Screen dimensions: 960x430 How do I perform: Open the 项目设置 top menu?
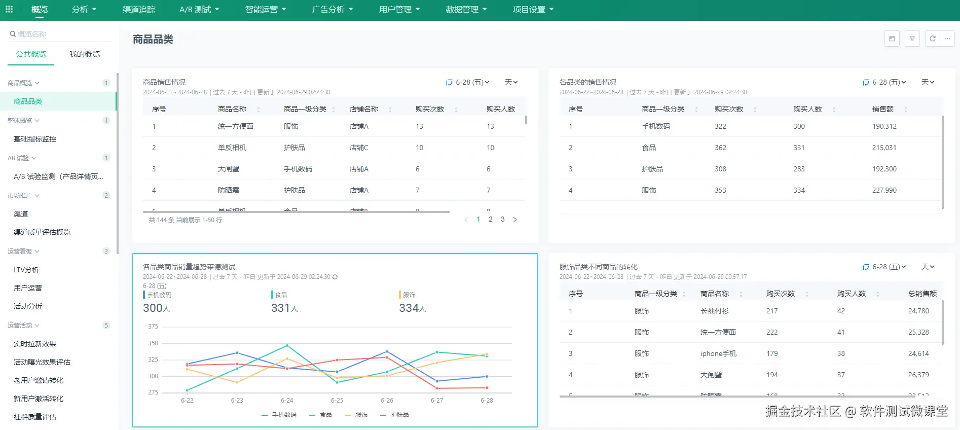(x=533, y=9)
